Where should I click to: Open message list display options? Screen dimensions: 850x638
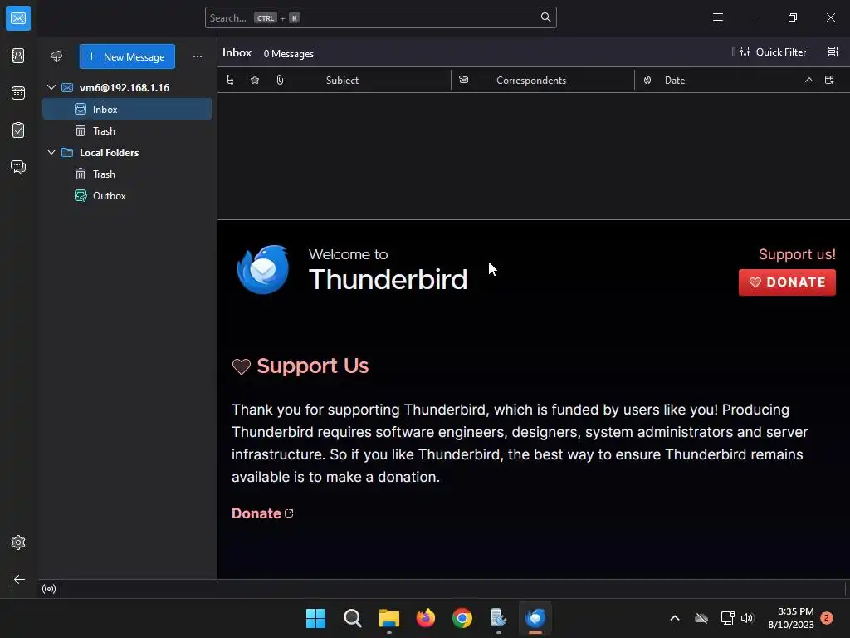[x=833, y=52]
